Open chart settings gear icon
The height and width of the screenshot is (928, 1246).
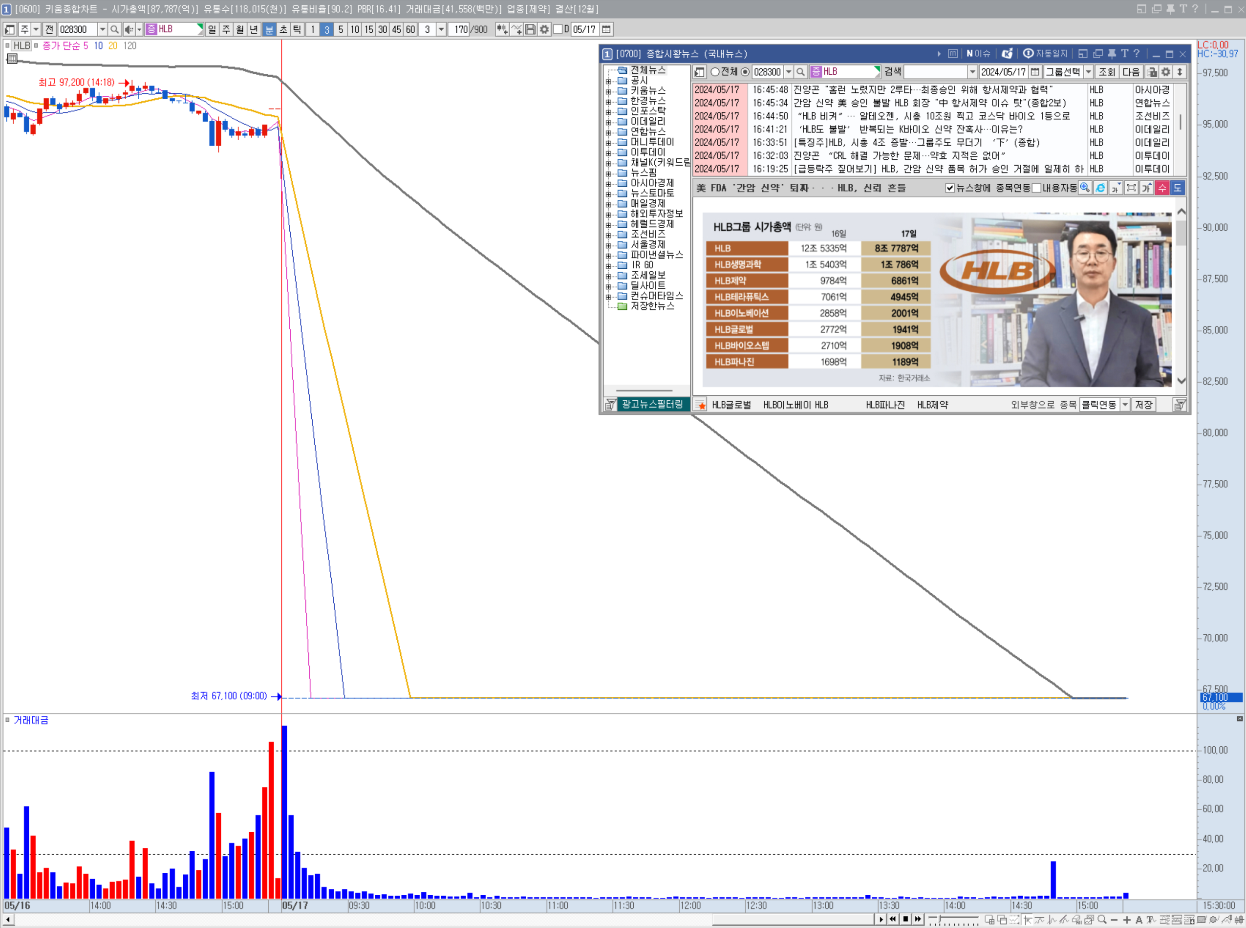click(x=544, y=29)
